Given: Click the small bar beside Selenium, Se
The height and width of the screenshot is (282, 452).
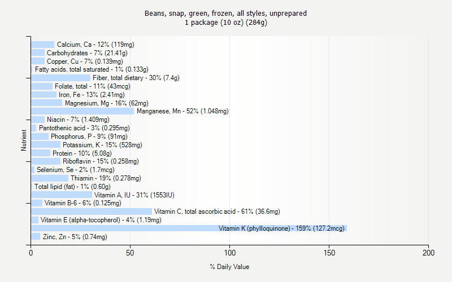Looking at the screenshot, I should pyautogui.click(x=33, y=170).
